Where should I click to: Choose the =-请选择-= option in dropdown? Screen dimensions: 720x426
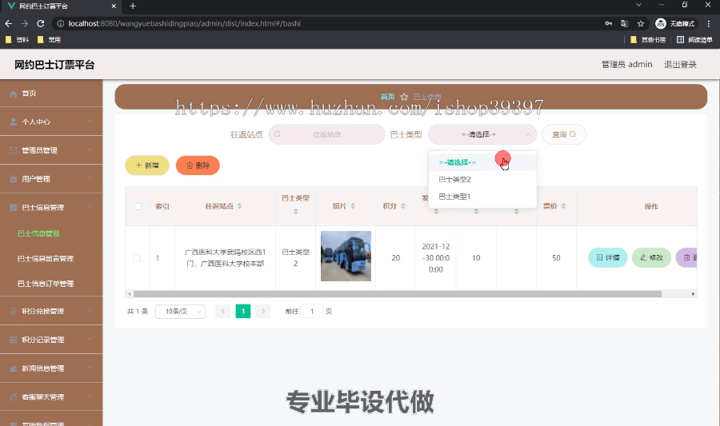click(482, 162)
